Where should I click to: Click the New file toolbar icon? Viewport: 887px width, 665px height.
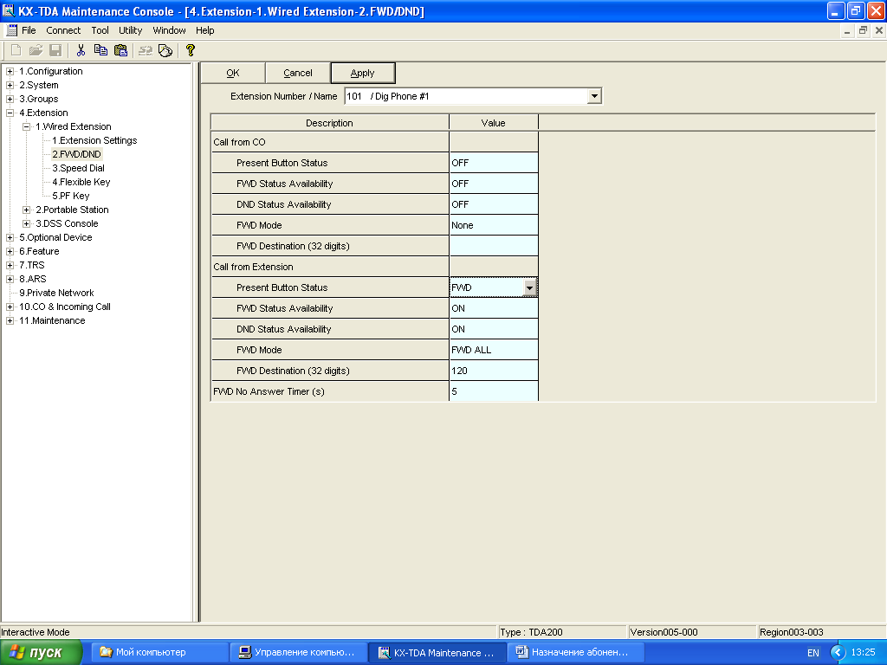click(x=16, y=50)
